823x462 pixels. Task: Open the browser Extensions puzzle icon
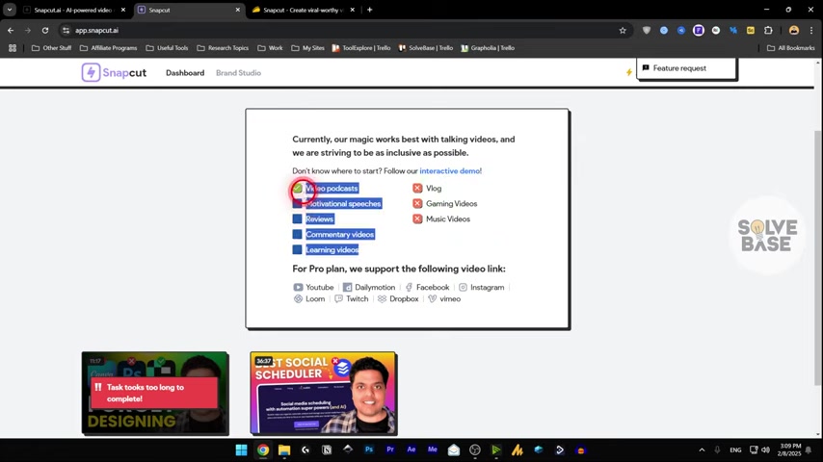coord(768,31)
